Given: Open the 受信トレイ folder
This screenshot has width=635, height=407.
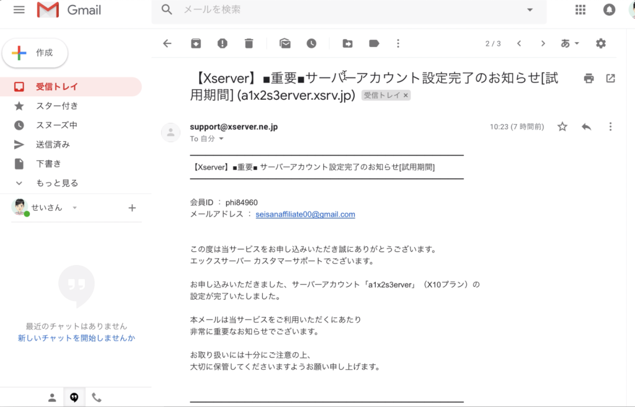Looking at the screenshot, I should tap(57, 87).
